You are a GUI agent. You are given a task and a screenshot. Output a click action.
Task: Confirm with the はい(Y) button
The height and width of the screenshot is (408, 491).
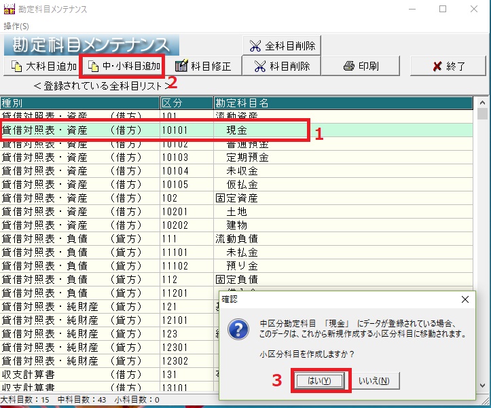pyautogui.click(x=319, y=381)
